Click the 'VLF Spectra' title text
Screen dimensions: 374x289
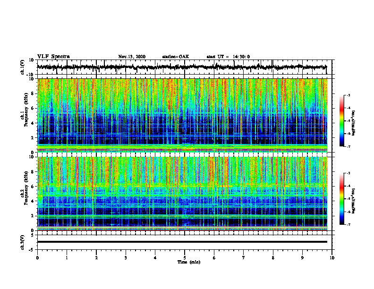[53, 57]
